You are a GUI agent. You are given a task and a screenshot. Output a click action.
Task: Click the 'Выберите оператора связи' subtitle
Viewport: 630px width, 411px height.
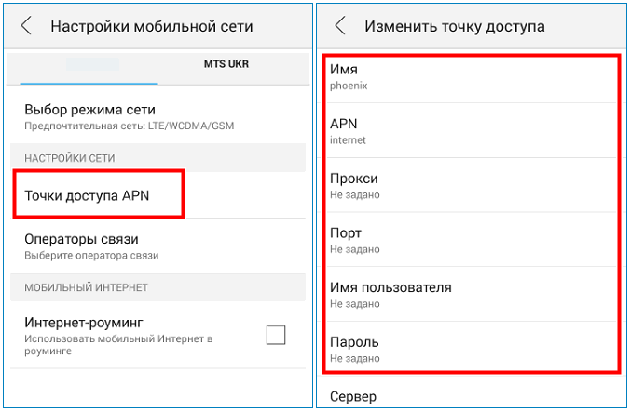(x=91, y=256)
